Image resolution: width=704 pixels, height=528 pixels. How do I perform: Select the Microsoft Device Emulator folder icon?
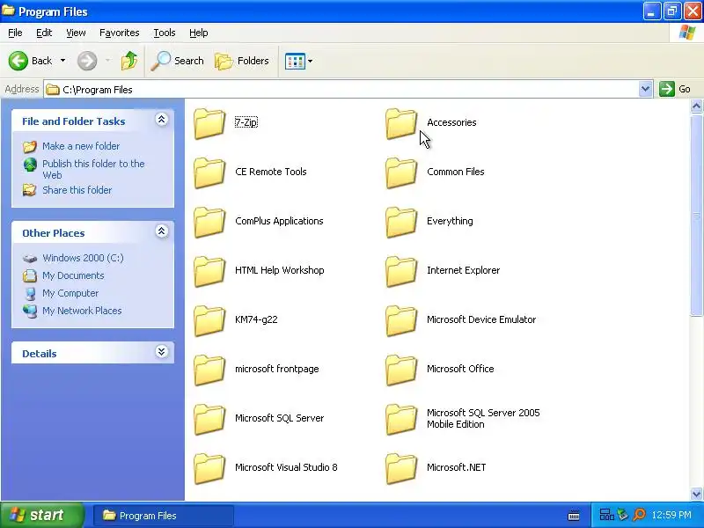click(401, 321)
